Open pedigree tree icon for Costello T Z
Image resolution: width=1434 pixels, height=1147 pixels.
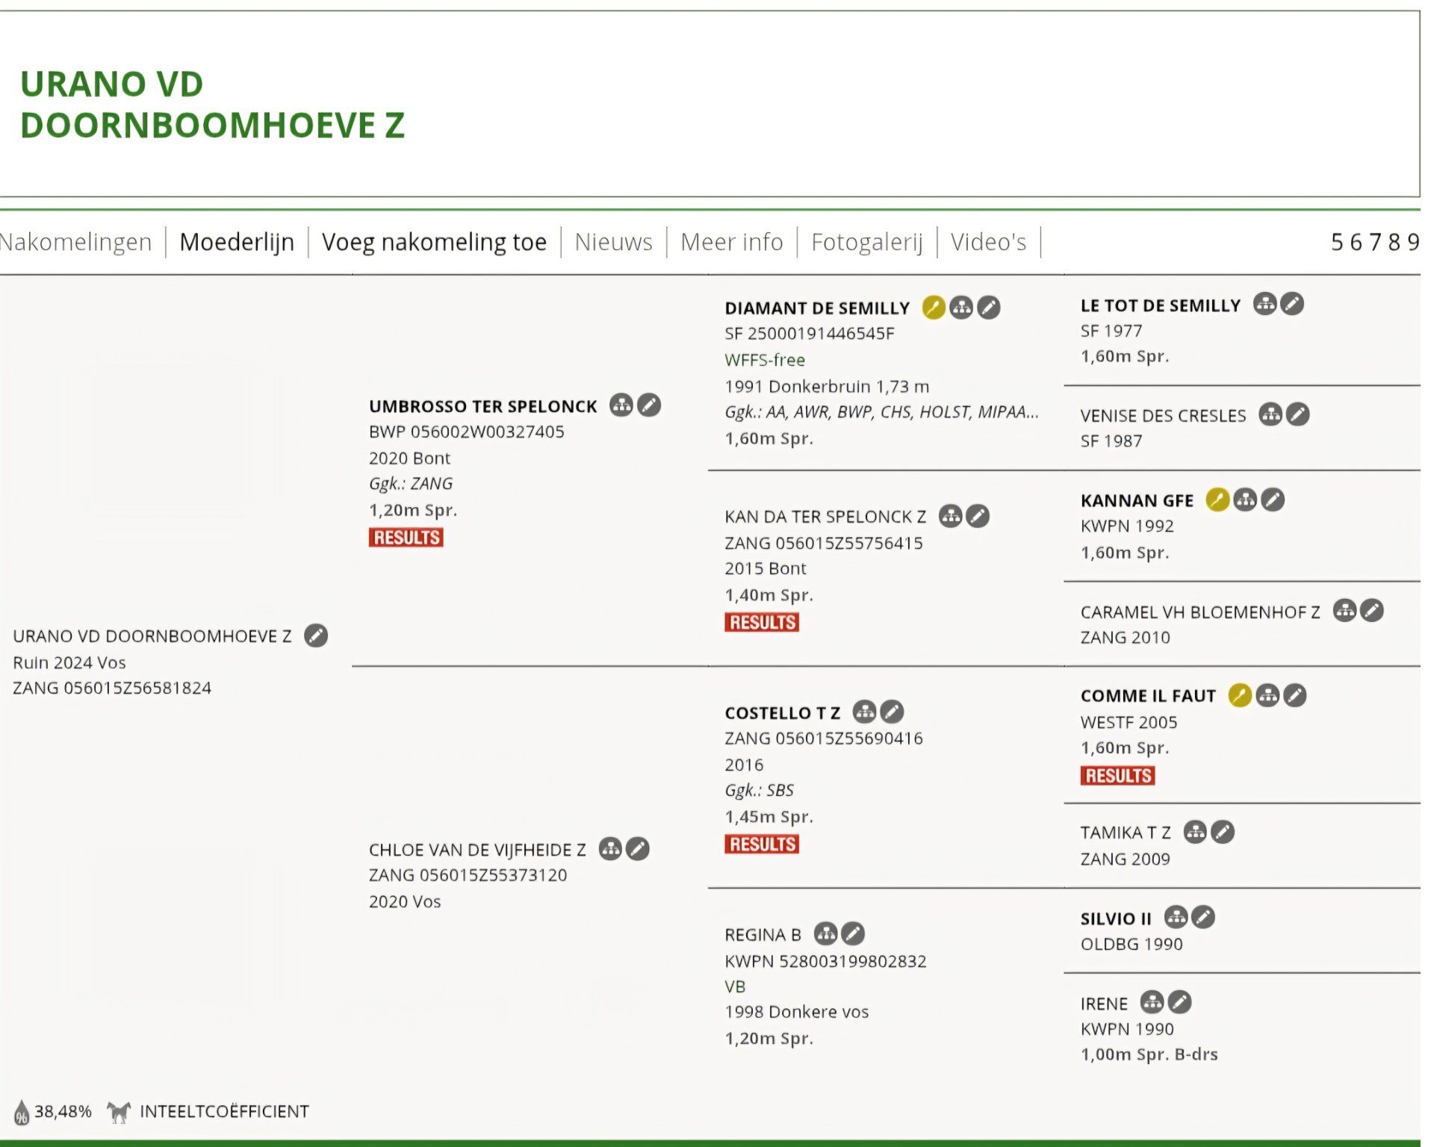(x=864, y=712)
